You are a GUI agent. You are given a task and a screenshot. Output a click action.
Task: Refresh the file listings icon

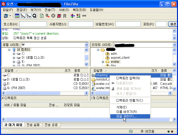[x=42, y=16]
